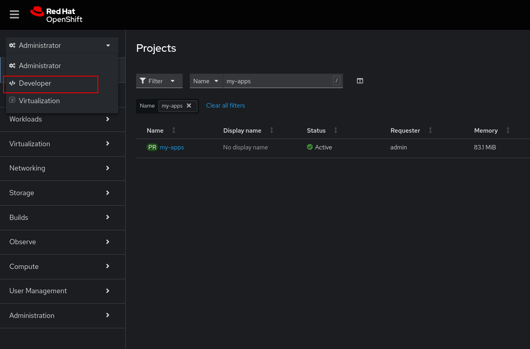Expand the Workloads navigation section
The width and height of the screenshot is (530, 349).
coord(60,119)
